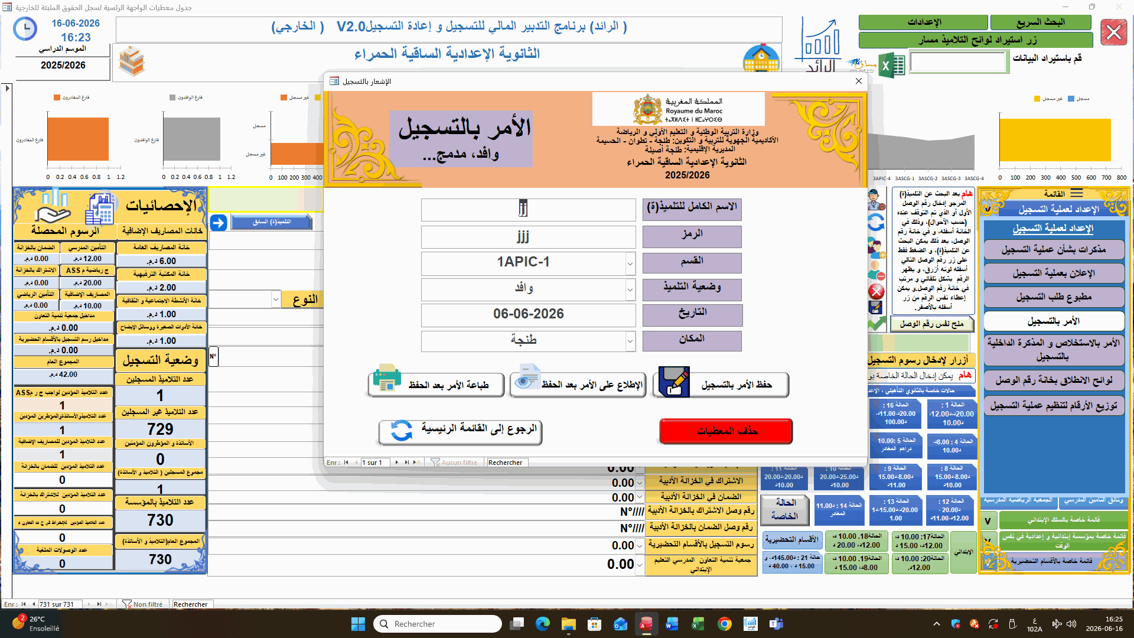The image size is (1134, 638).
Task: Click the student avatar icon in side strip
Action: coord(876,200)
